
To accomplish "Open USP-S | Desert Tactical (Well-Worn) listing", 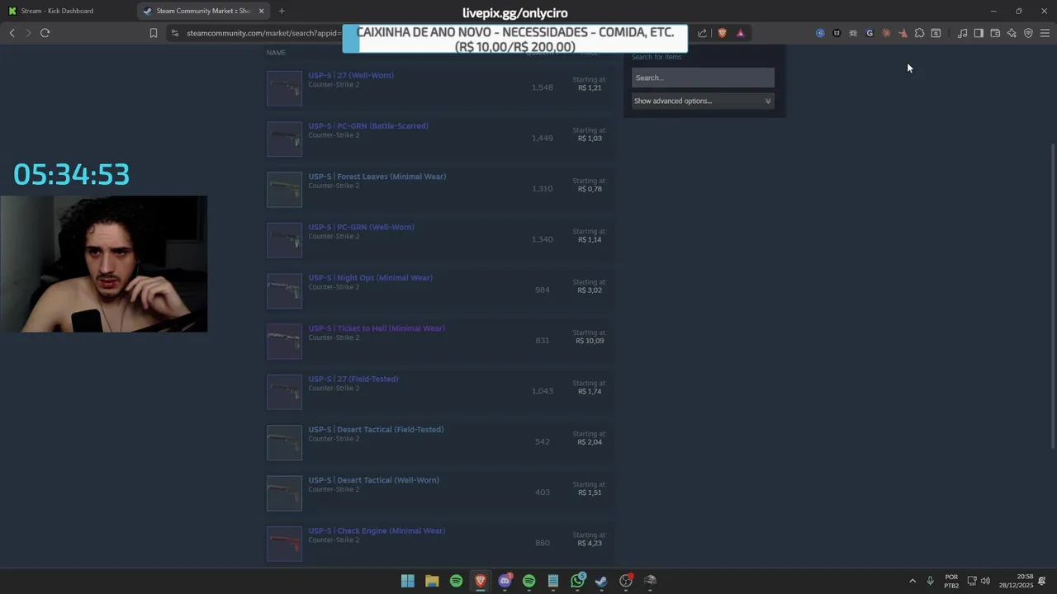I will coord(374,480).
